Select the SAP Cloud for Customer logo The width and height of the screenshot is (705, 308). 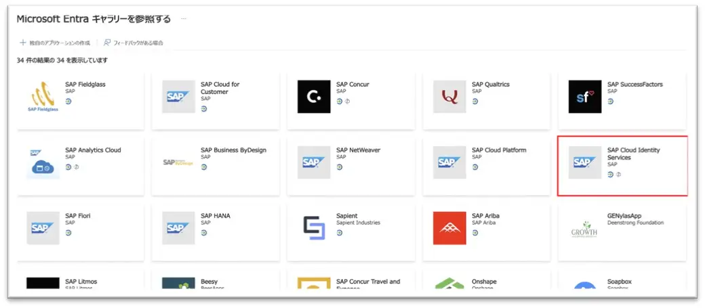(178, 97)
